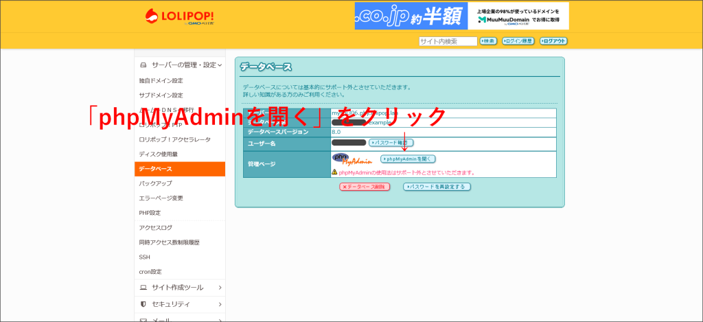Expand the サイト作成ツール chevron
703x322 pixels.
tap(220, 288)
